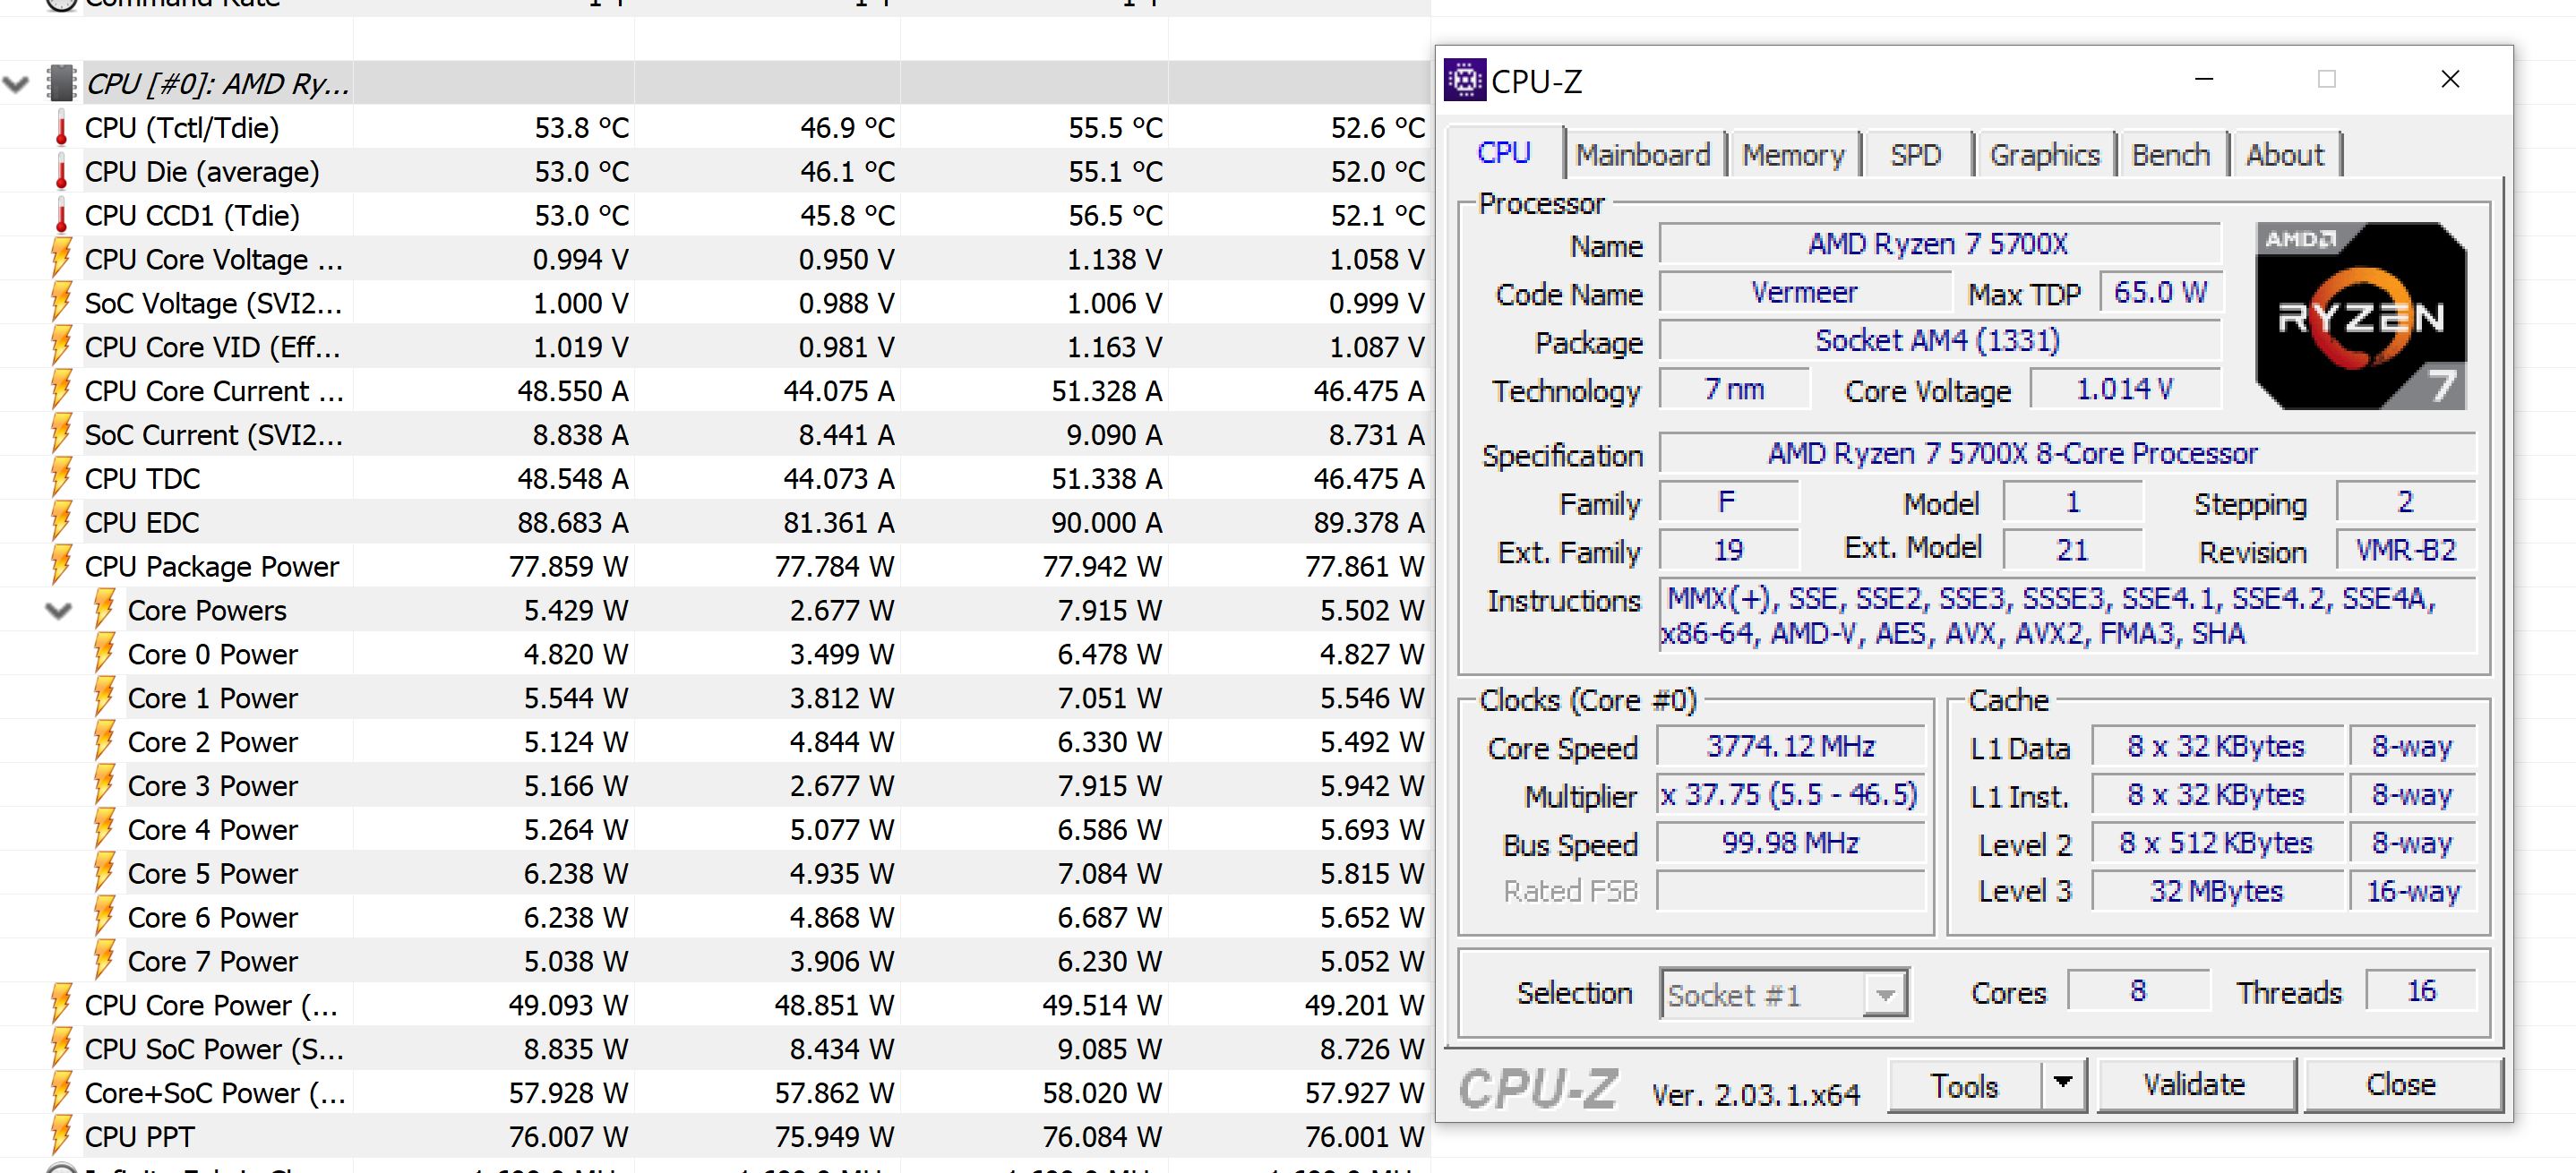Click the lightning icon beside SoC Voltage row

(61, 303)
